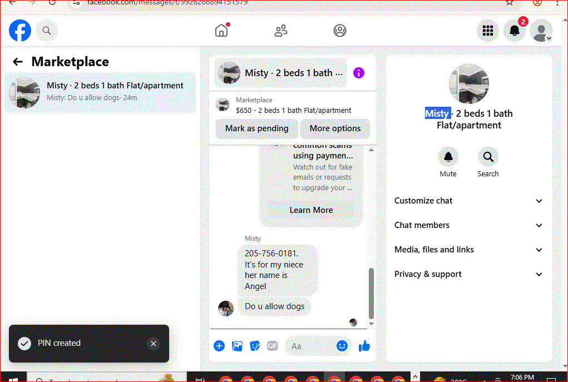Image resolution: width=568 pixels, height=382 pixels.
Task: Click the Misty chat header name
Action: pyautogui.click(x=281, y=73)
